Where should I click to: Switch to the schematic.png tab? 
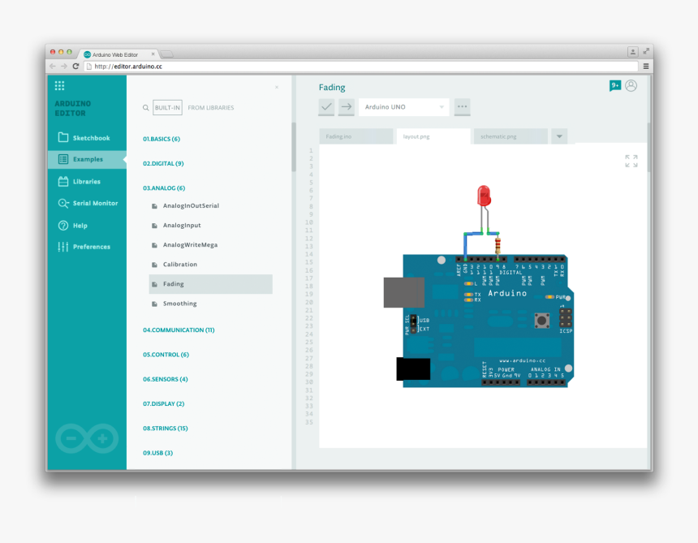[511, 136]
